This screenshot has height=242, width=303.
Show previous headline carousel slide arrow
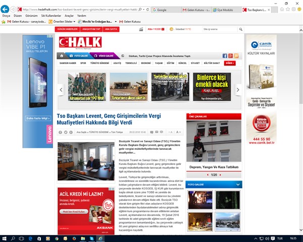61,90
